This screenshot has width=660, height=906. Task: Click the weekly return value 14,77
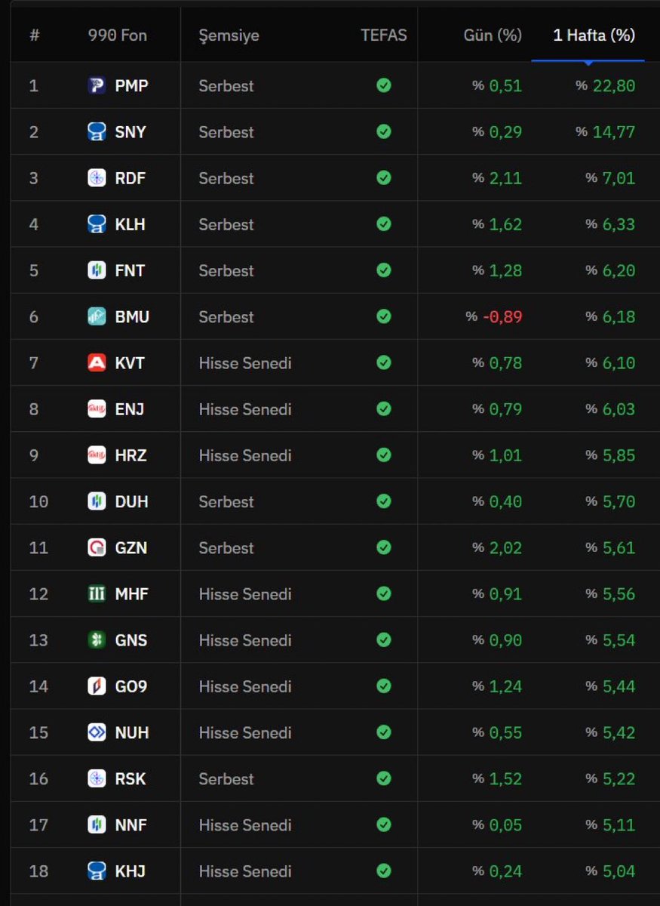pyautogui.click(x=613, y=131)
